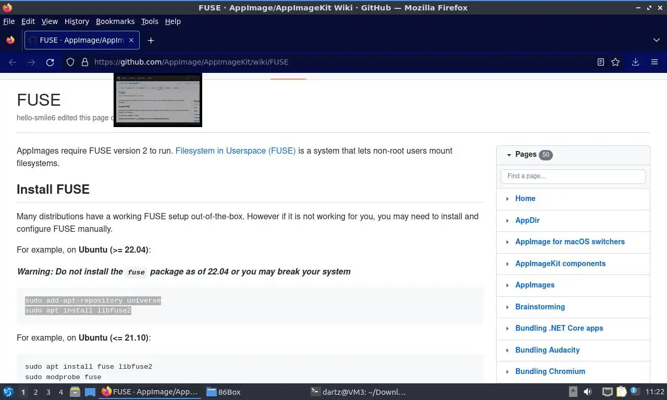Image resolution: width=667 pixels, height=400 pixels.
Task: Click the show desktop taskbar icon
Action: 90,392
